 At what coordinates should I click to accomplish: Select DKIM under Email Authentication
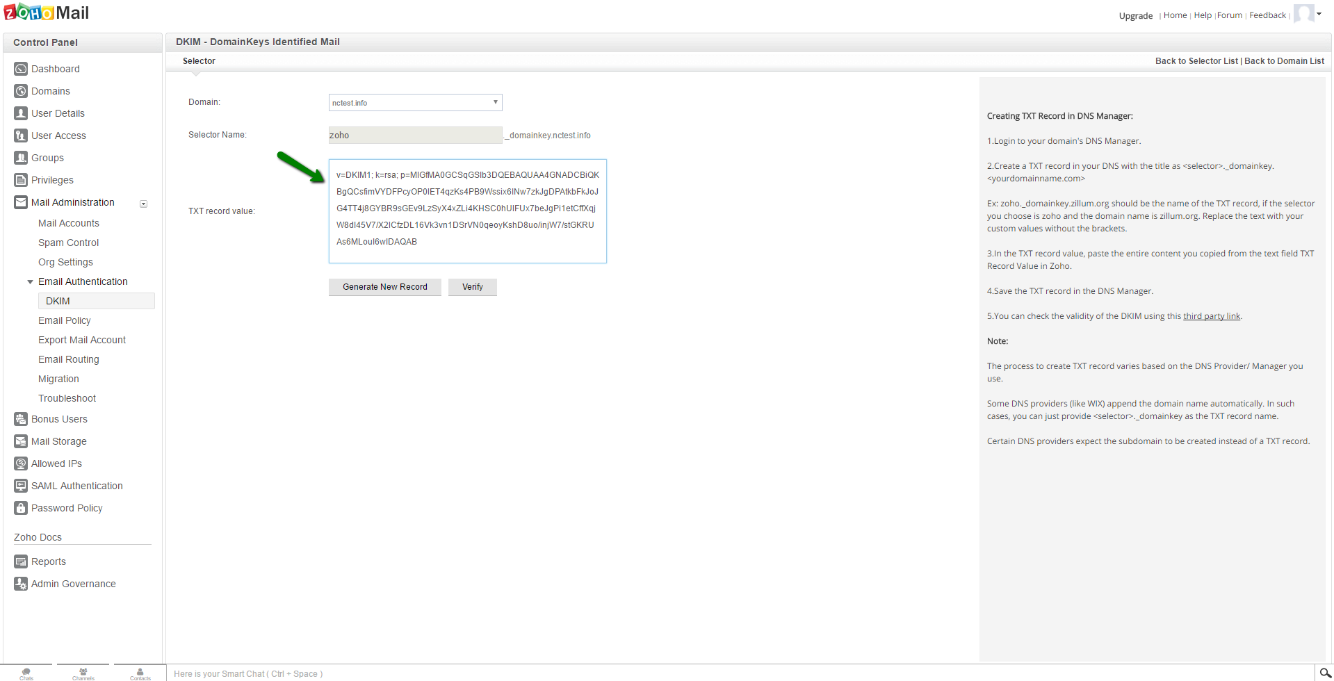[x=96, y=301]
